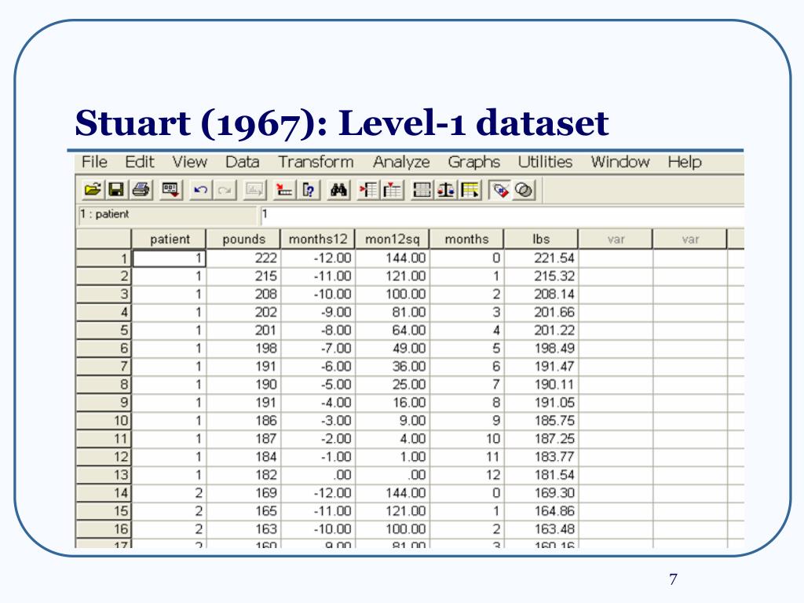
Task: Open the View menu
Action: click(190, 162)
